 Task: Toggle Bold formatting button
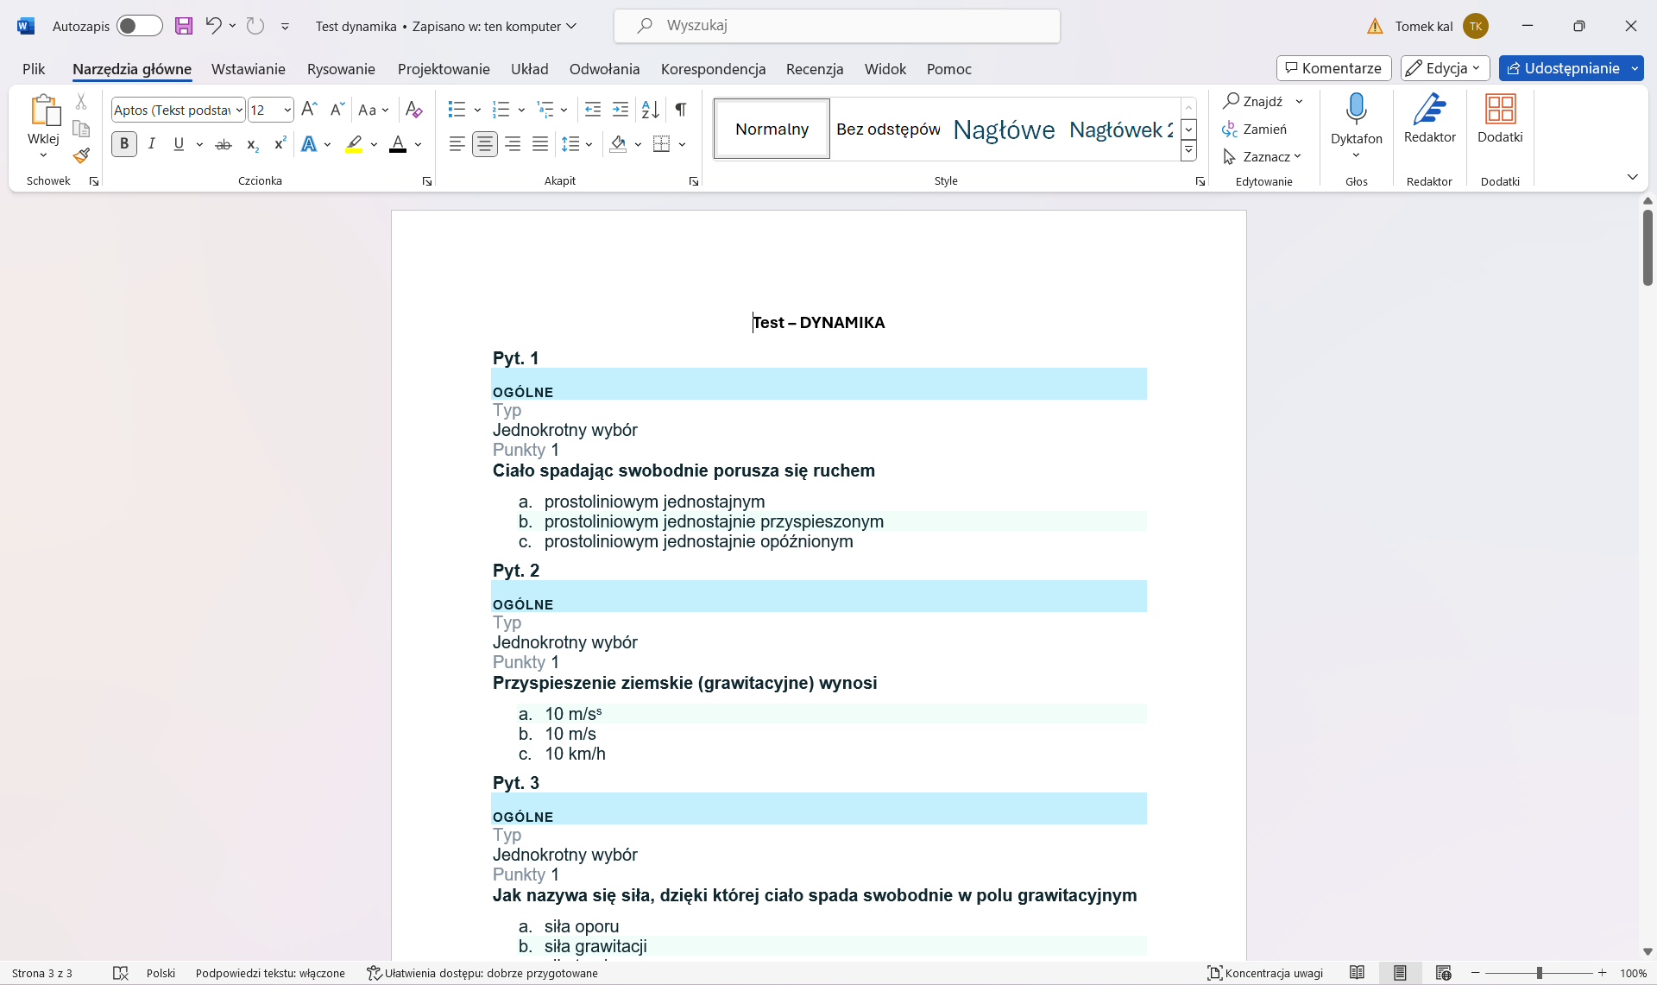(124, 144)
